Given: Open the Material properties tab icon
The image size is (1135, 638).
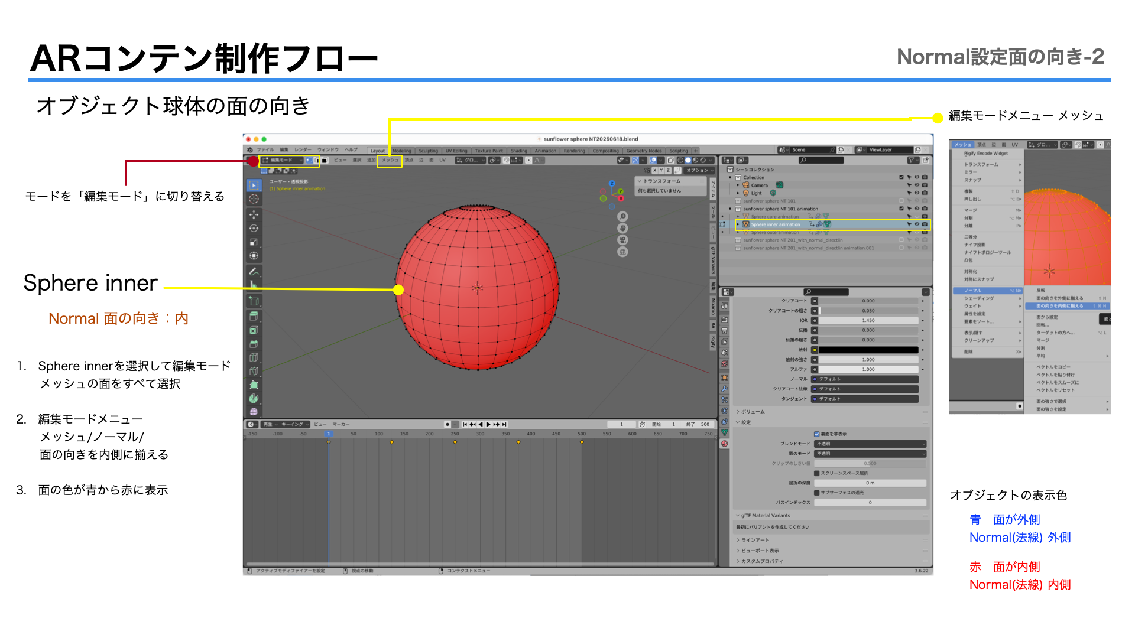Looking at the screenshot, I should (x=724, y=444).
